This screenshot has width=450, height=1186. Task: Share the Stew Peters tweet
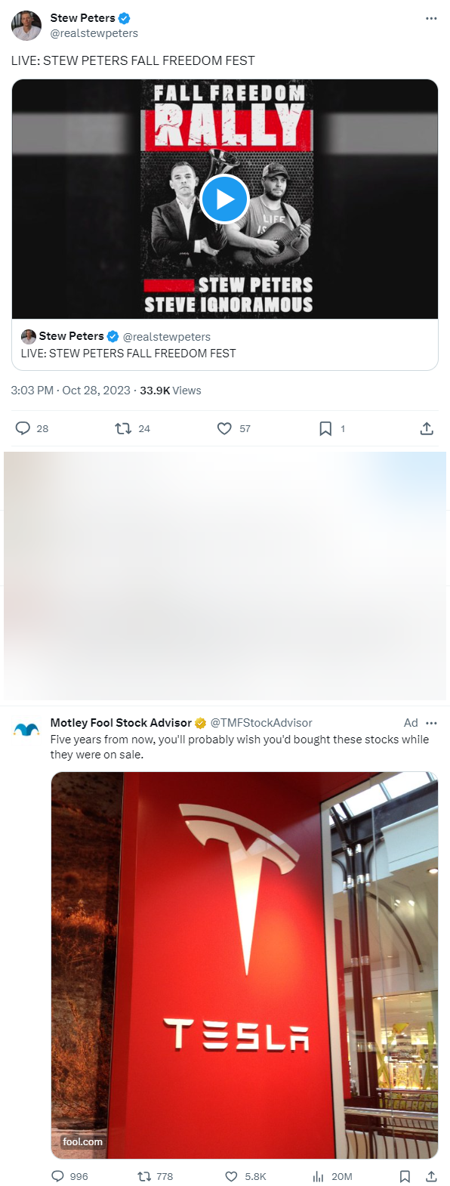pyautogui.click(x=427, y=428)
